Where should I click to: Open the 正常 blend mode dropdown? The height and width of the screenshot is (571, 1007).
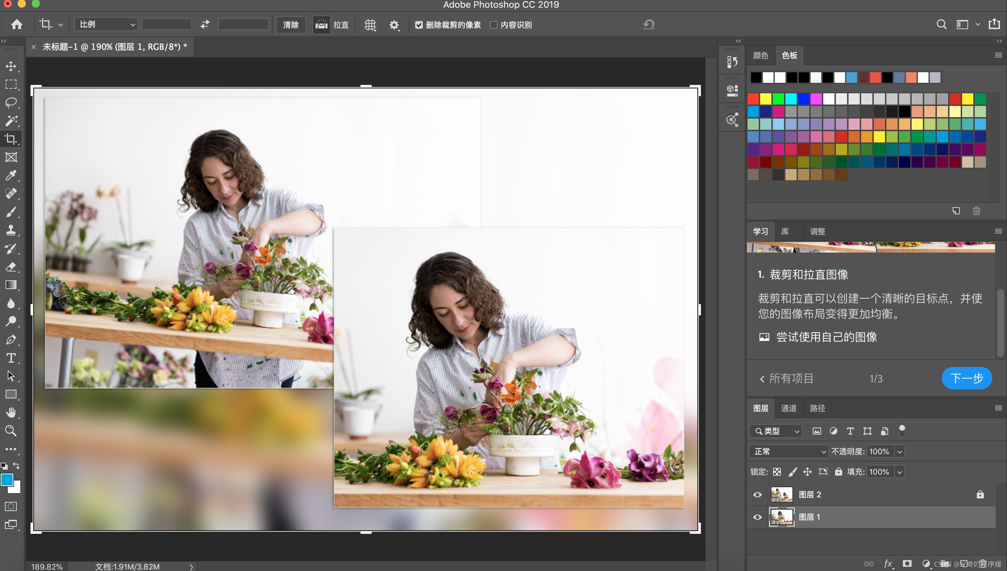click(788, 451)
